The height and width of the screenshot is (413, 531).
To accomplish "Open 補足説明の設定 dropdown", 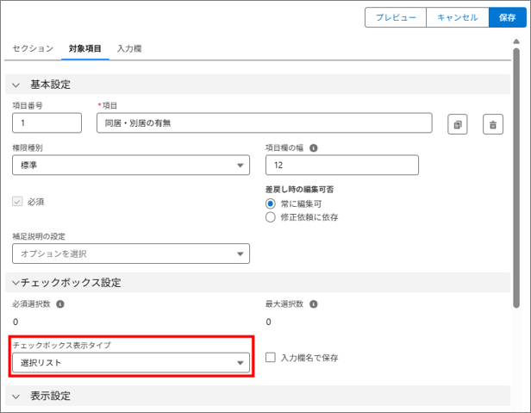I will coord(131,253).
